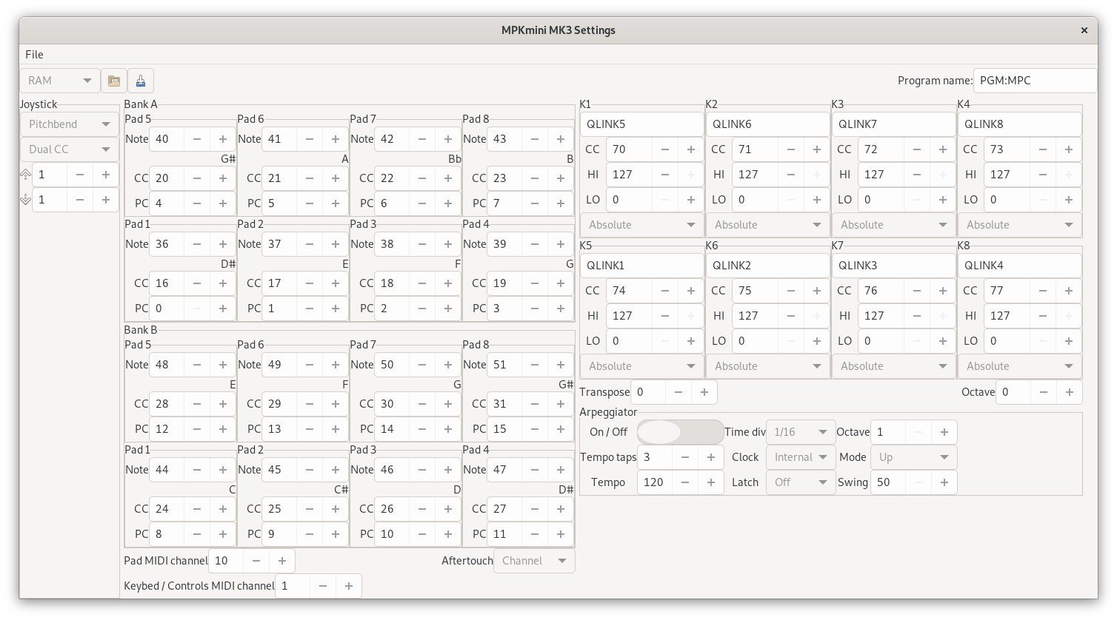This screenshot has width=1117, height=620.
Task: Increase Tempo 120 with plus
Action: coord(711,482)
